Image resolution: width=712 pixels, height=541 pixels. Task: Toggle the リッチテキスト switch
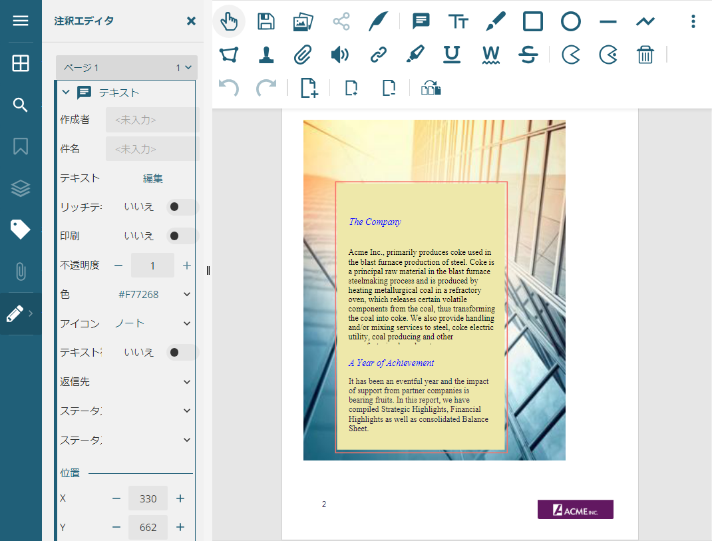(x=182, y=207)
